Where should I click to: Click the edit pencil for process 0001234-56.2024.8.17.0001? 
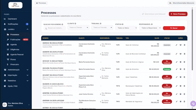(176, 45)
